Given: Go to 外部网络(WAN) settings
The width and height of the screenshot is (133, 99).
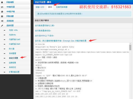Looking at the screenshot, I should 15,44.
